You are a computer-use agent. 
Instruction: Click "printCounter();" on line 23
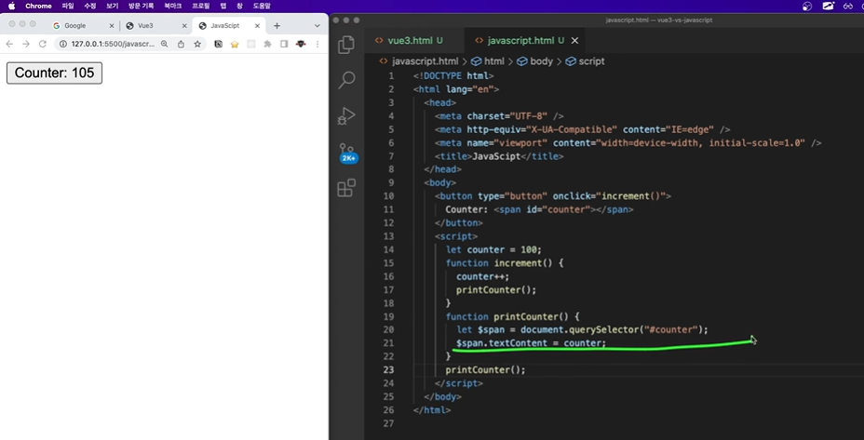click(x=485, y=370)
